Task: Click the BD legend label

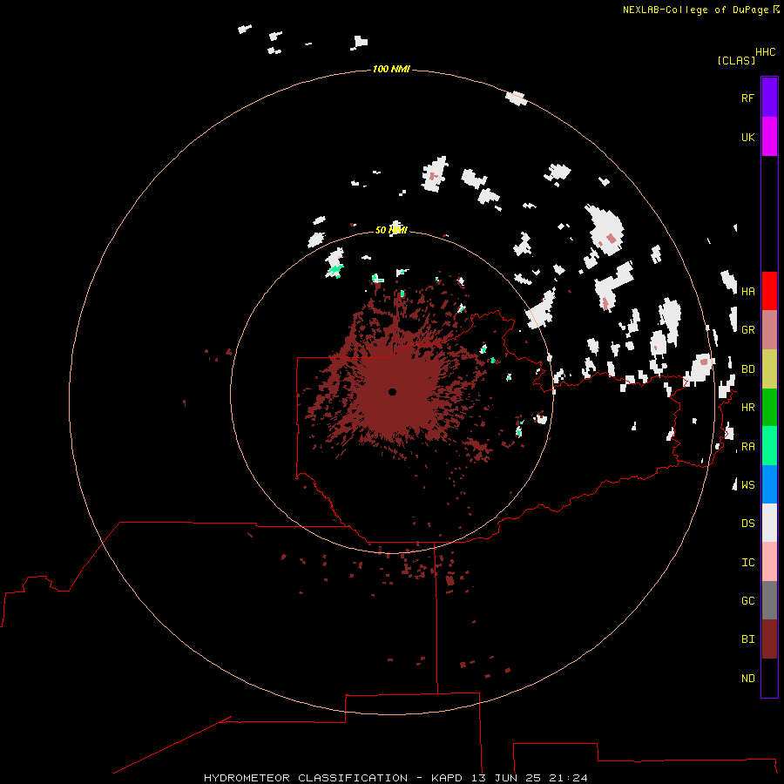Action: [747, 369]
